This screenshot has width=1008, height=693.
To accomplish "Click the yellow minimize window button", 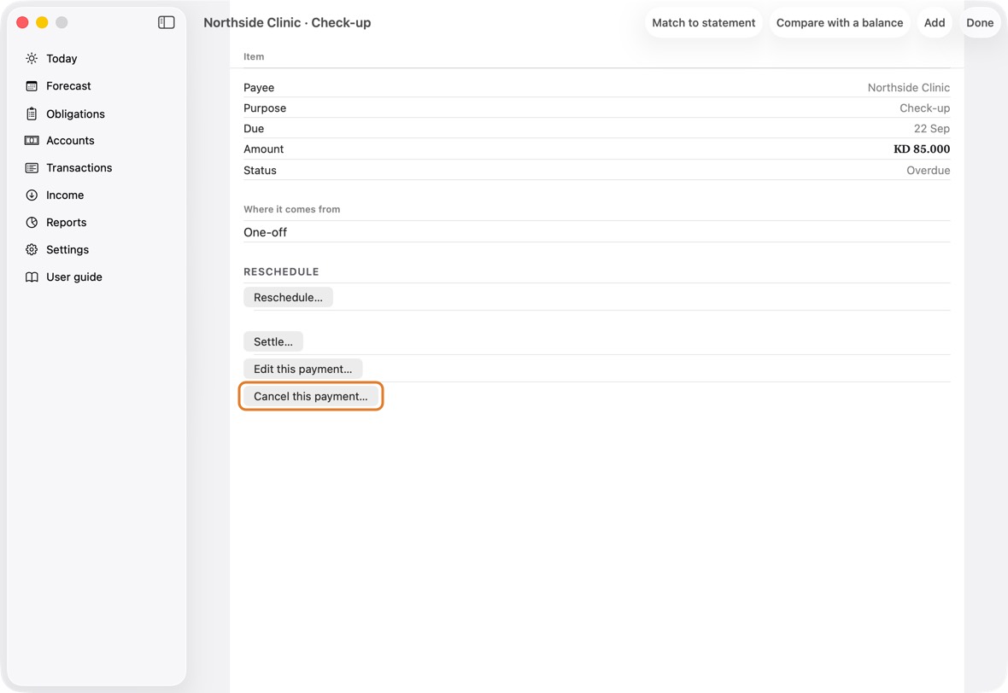I will (42, 22).
